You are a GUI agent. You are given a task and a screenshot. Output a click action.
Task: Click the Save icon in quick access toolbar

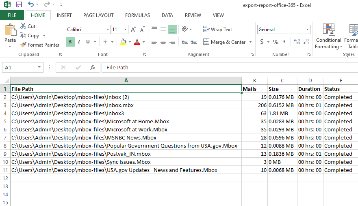[19, 4]
